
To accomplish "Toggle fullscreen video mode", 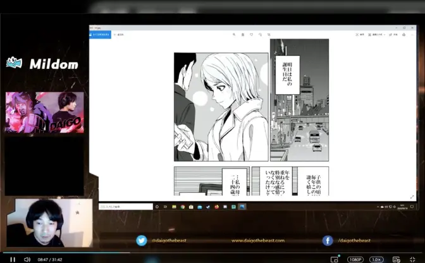I will point(415,259).
